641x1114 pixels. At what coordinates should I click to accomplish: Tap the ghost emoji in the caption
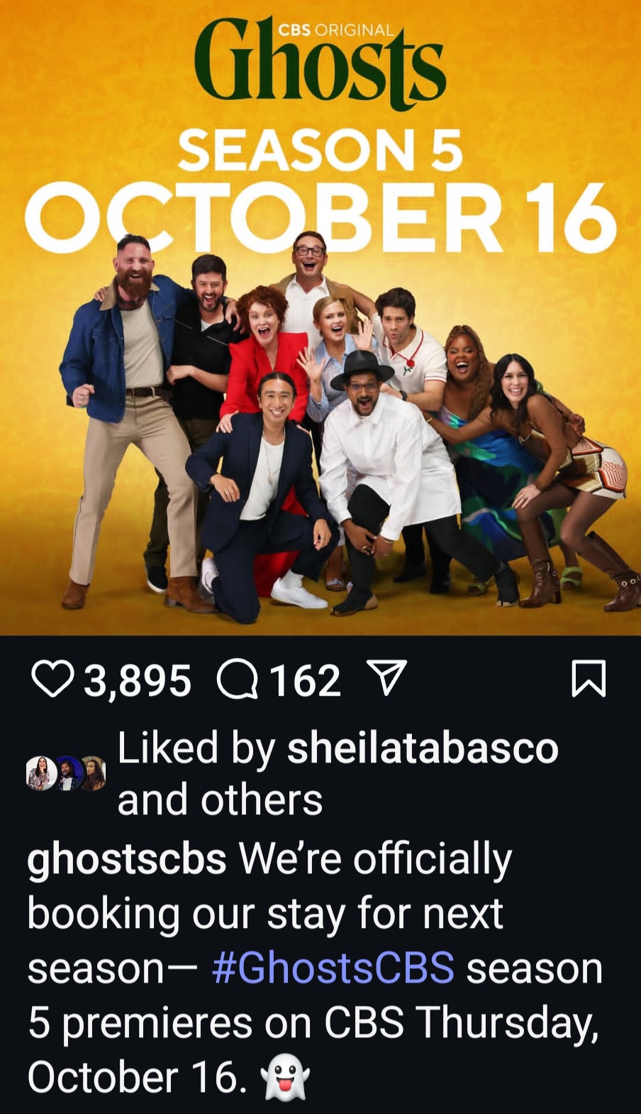pos(285,1077)
